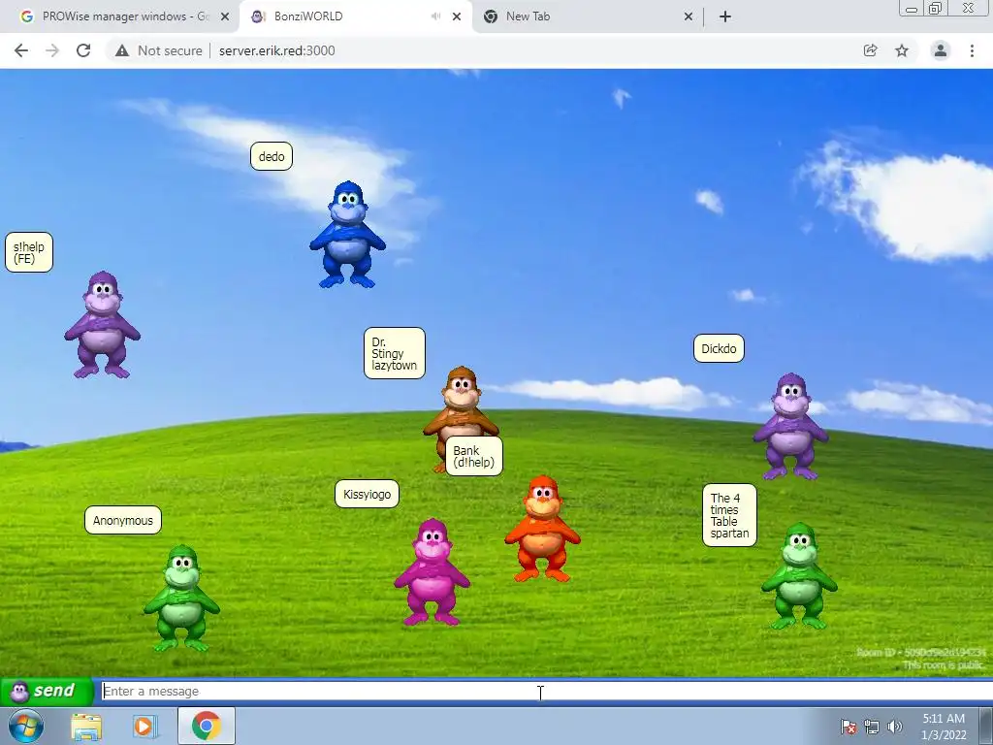Click the green Bonzi named Anonymous
Screen dimensions: 993x745
(x=181, y=598)
